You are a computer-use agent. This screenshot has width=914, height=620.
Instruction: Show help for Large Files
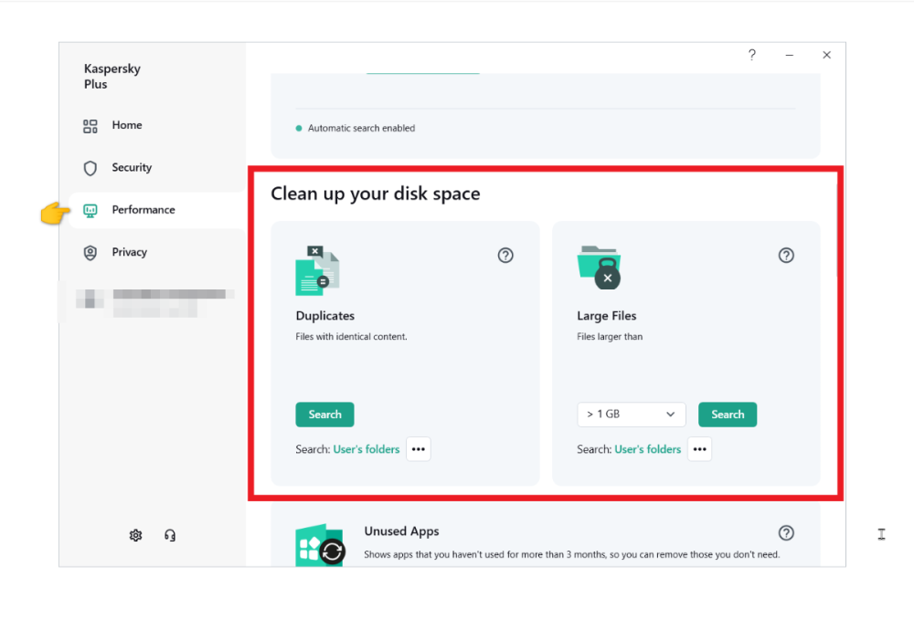point(786,255)
